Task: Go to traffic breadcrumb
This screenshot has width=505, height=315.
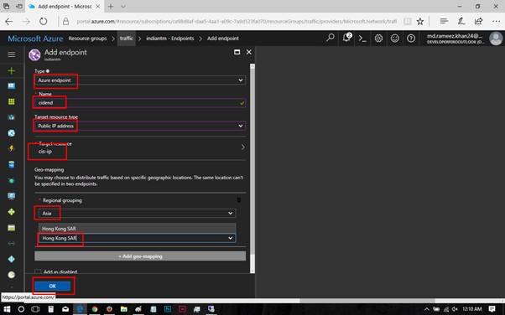Action: 126,39
